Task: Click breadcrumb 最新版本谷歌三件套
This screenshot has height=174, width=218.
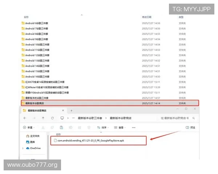Action: click(x=90, y=118)
